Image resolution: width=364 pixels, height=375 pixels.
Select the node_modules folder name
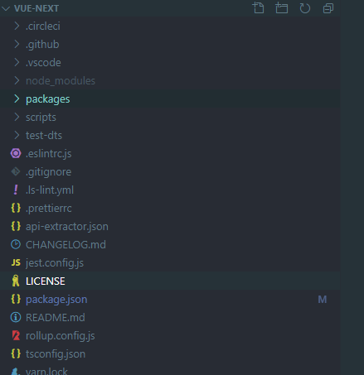pos(61,81)
